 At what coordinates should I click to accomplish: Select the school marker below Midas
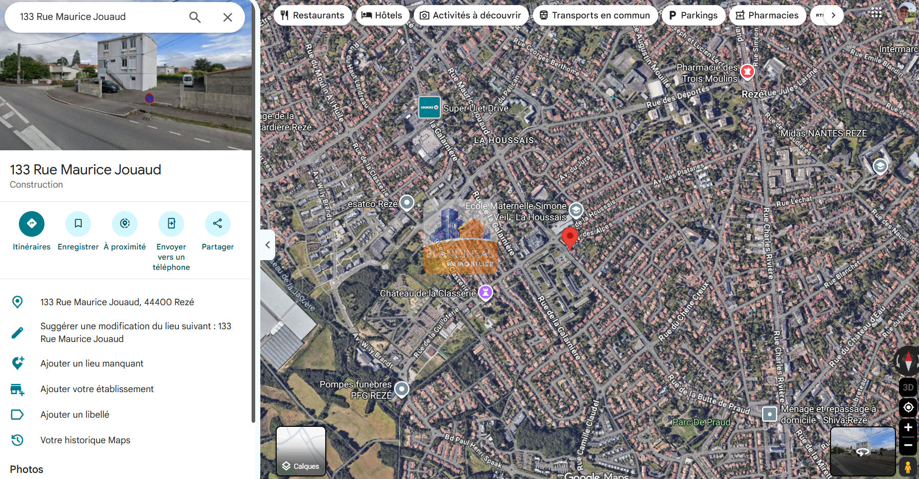tap(880, 166)
